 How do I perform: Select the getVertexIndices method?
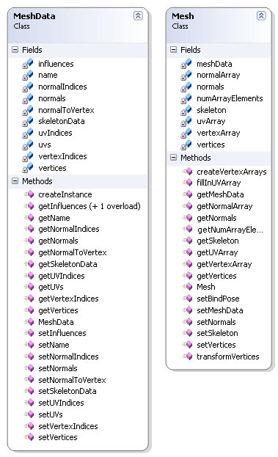pyautogui.click(x=68, y=299)
